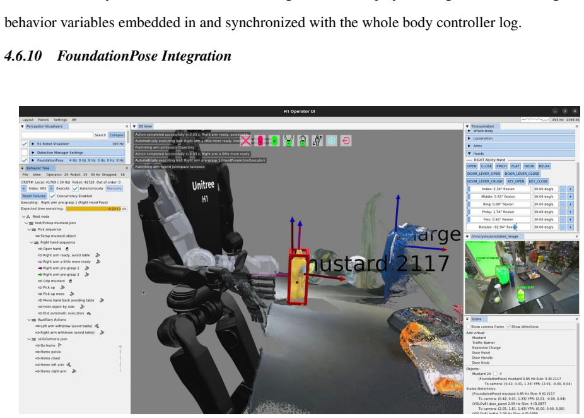
Task: Click the Reset Failures button
Action: (34, 196)
